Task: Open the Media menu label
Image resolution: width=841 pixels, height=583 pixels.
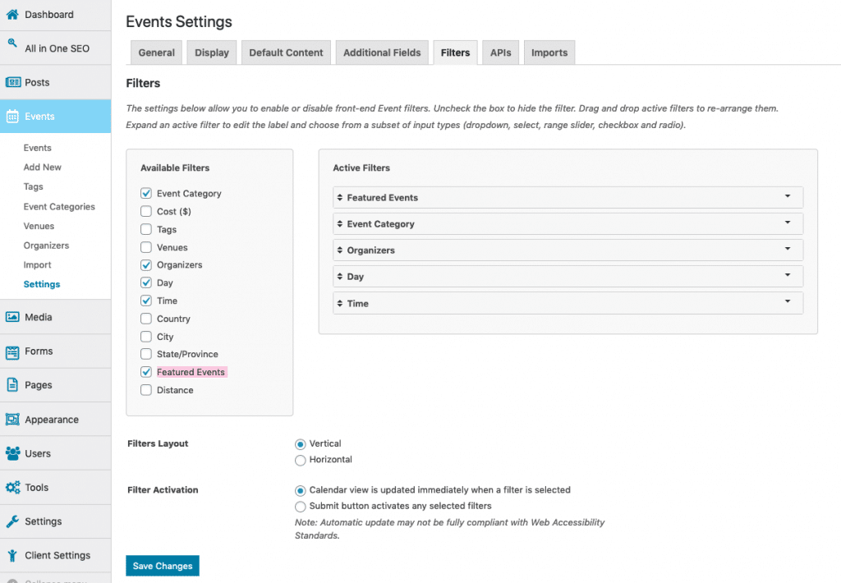Action: point(39,317)
